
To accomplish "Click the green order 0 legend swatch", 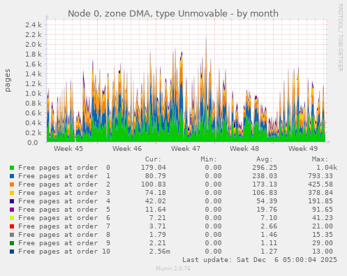I will tap(12, 168).
